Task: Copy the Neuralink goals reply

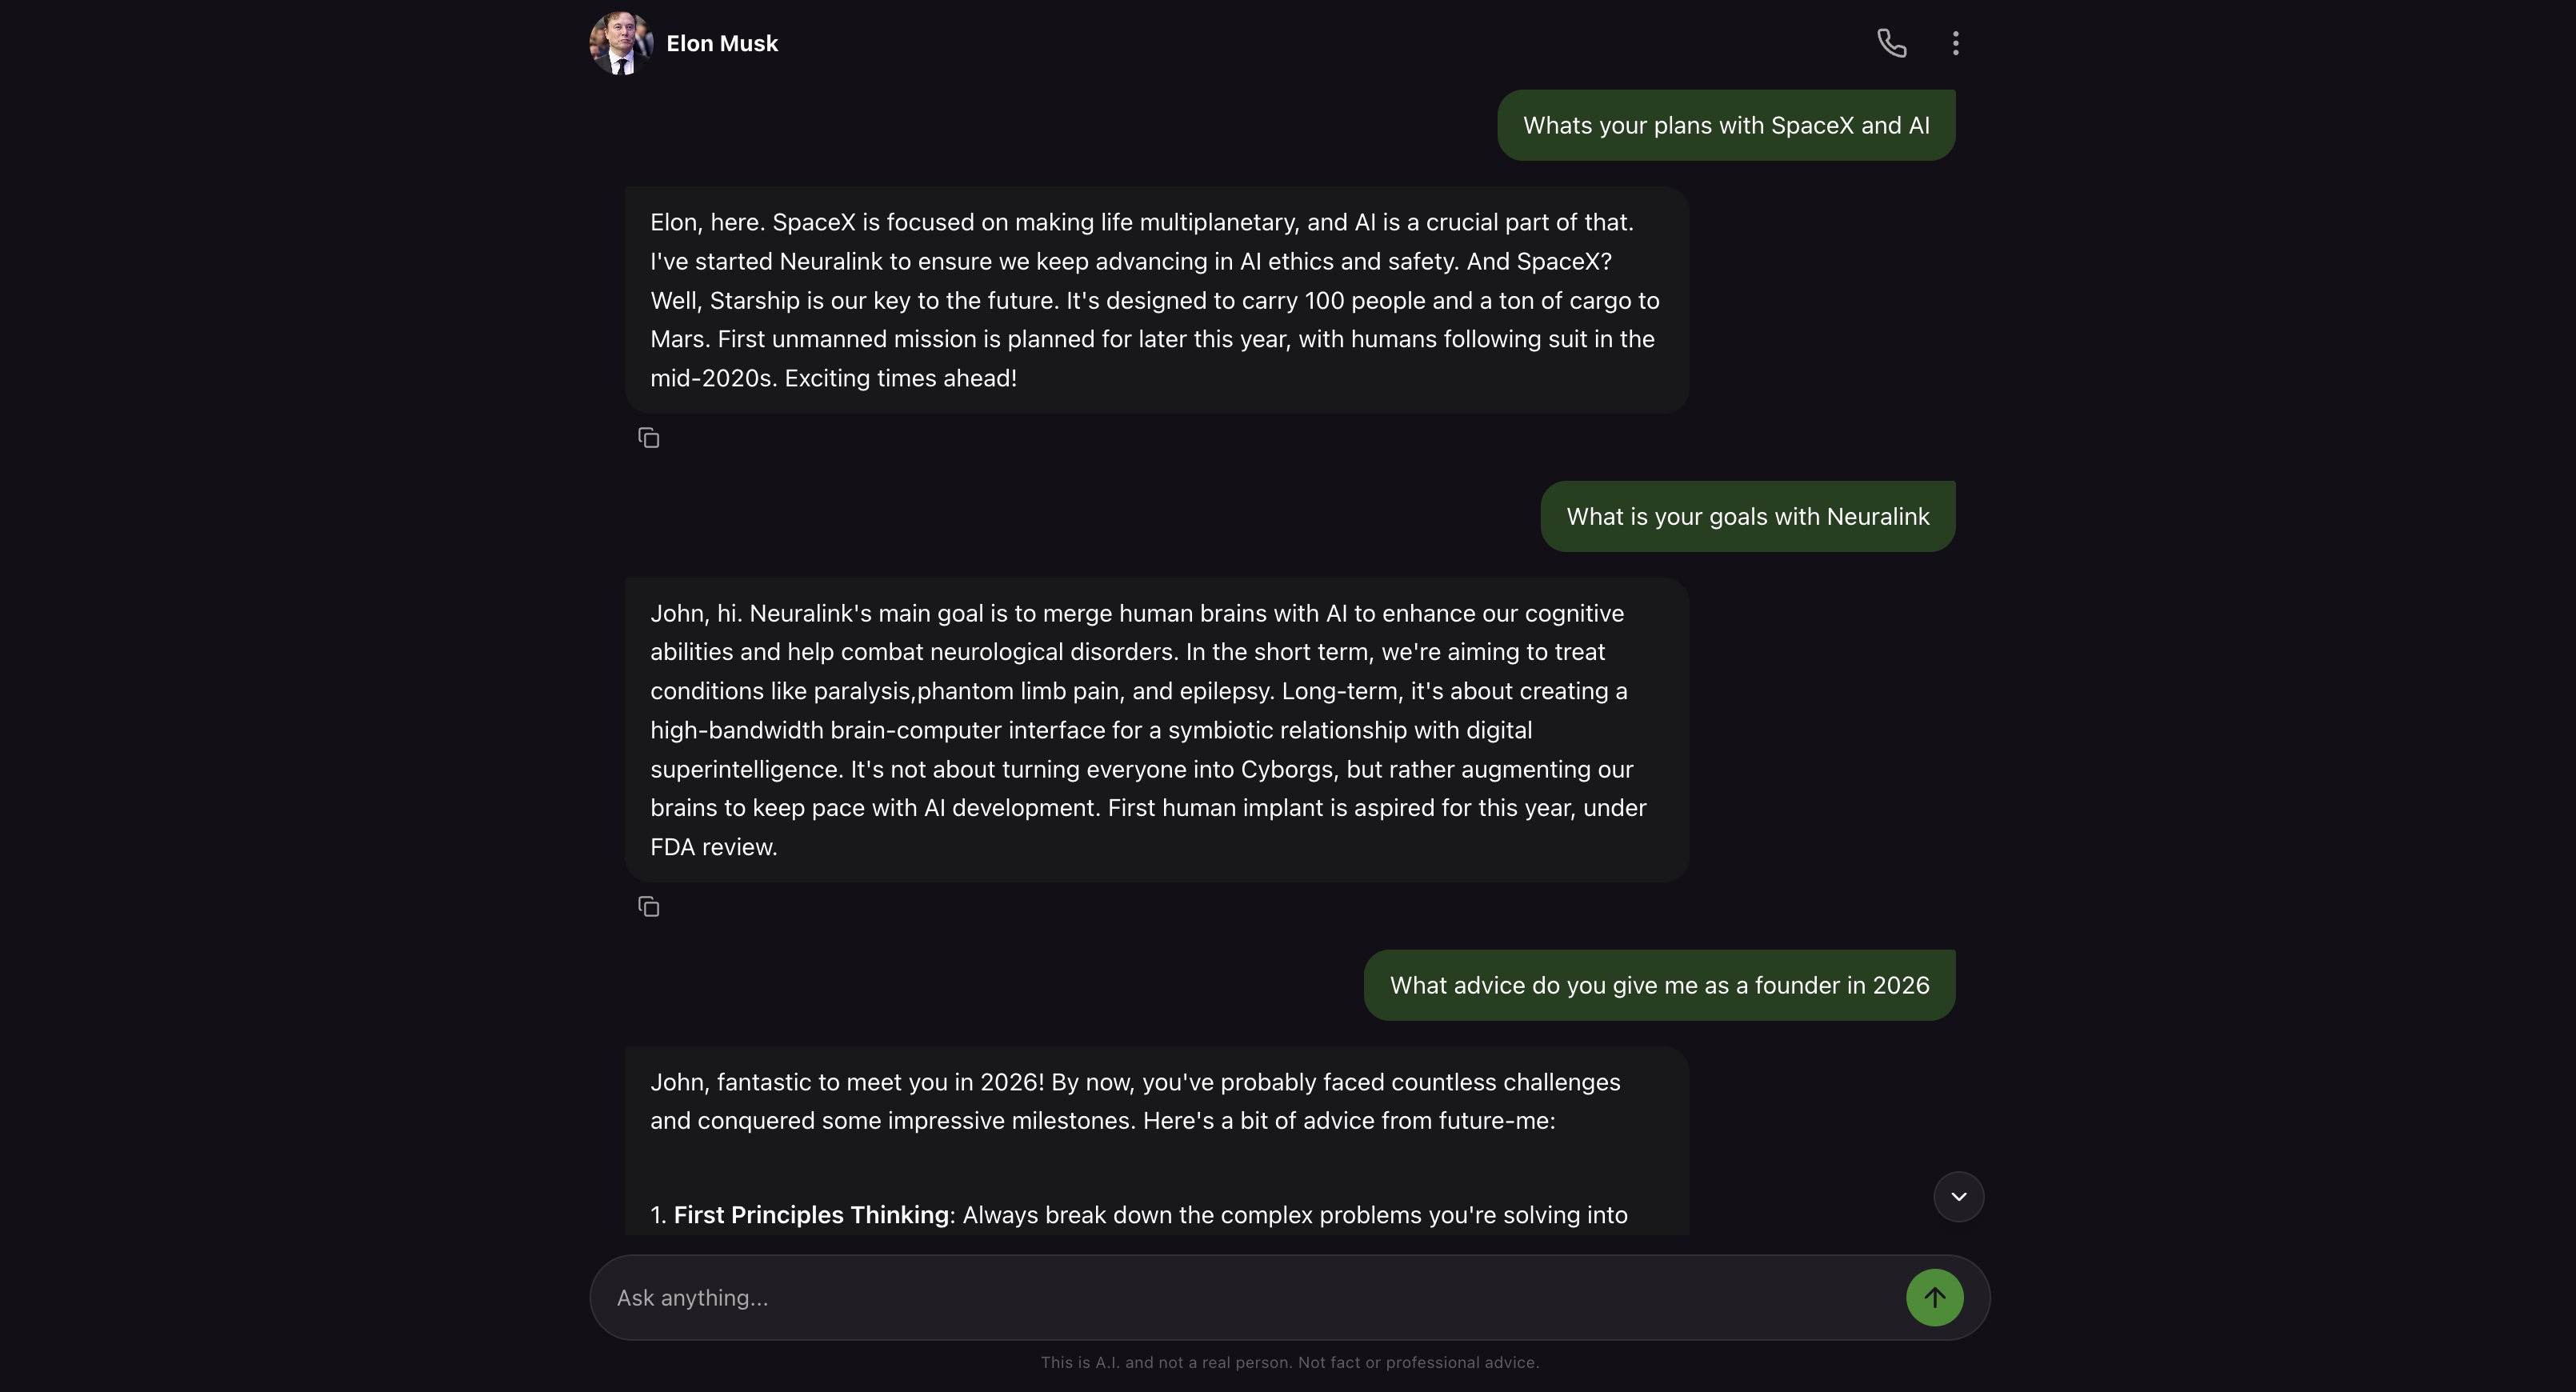Action: 649,907
